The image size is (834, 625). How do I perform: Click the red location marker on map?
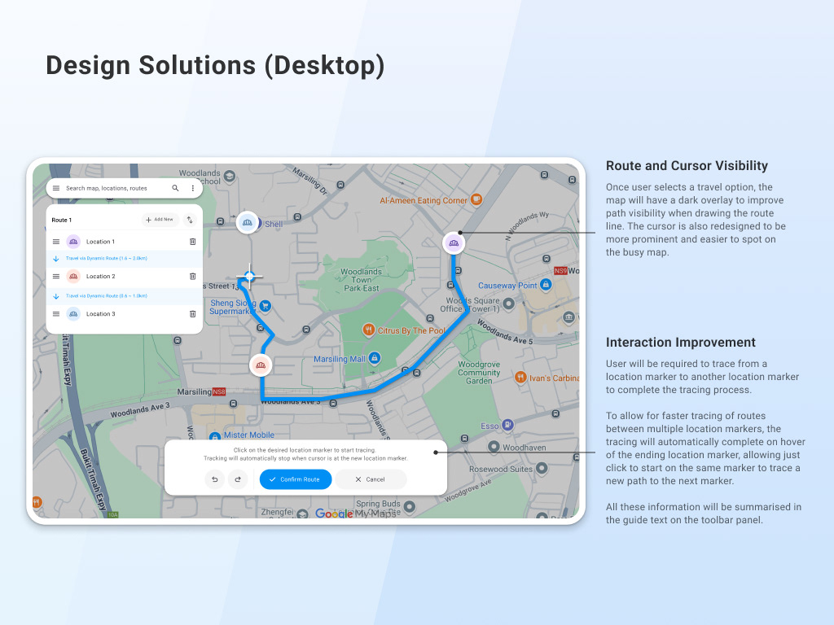coord(261,365)
